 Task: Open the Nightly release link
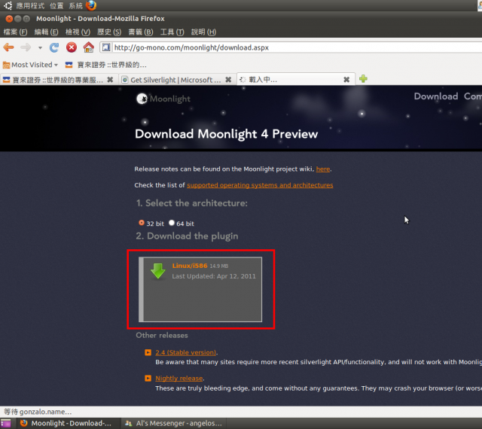[x=179, y=379]
